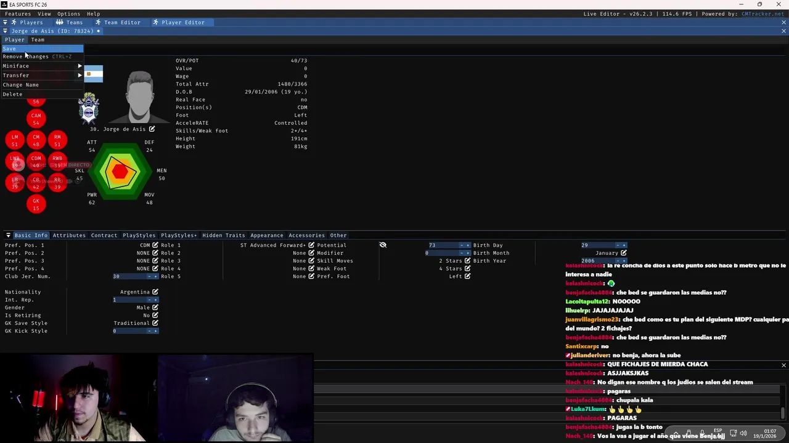
Task: Click the Gimnasia club crest
Action: click(89, 108)
